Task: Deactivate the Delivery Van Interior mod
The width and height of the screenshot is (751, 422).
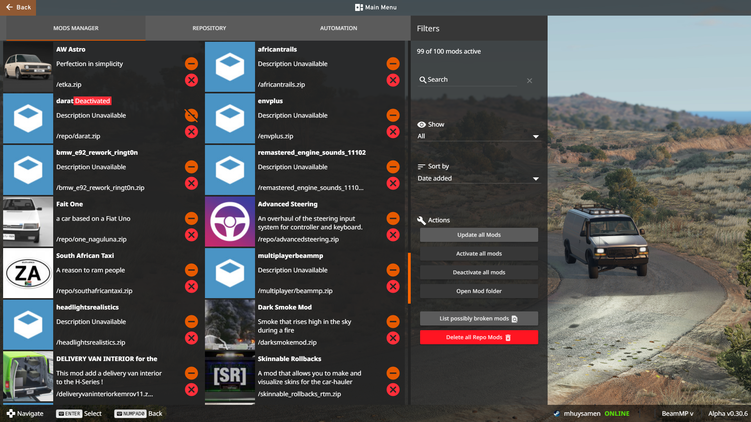Action: tap(191, 373)
